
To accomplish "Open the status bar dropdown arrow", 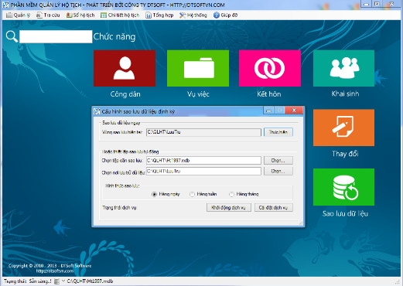I will [63, 281].
